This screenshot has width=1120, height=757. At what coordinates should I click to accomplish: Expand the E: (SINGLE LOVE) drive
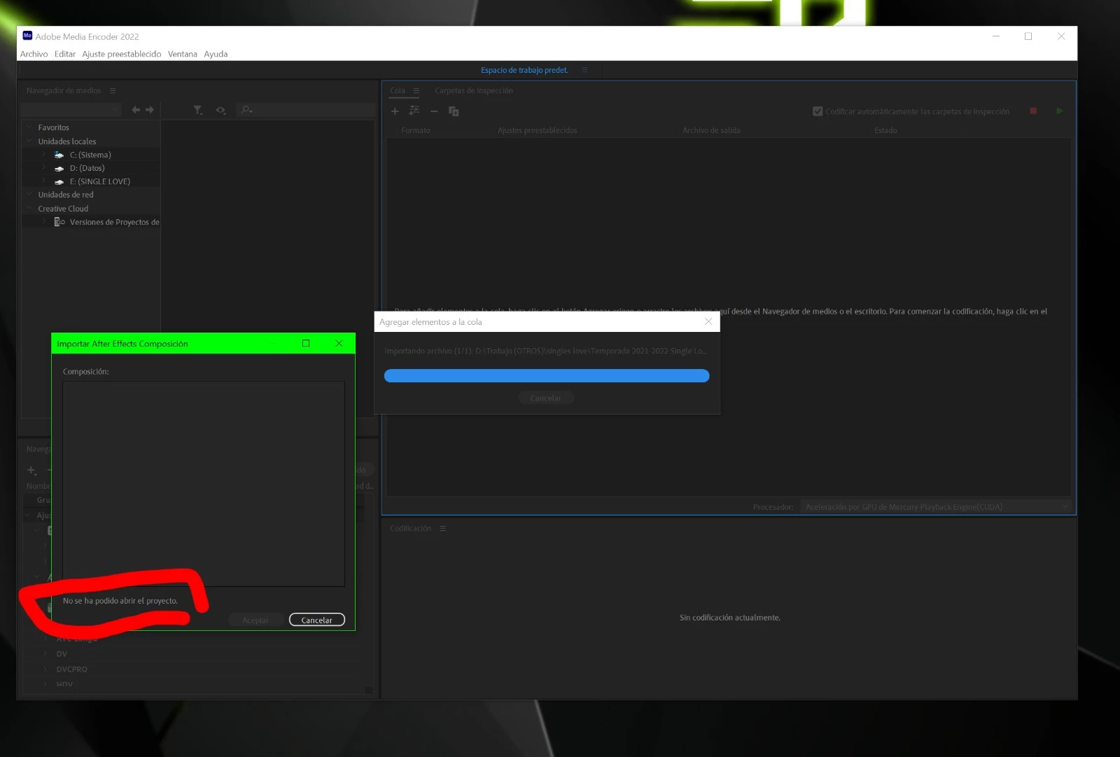43,181
